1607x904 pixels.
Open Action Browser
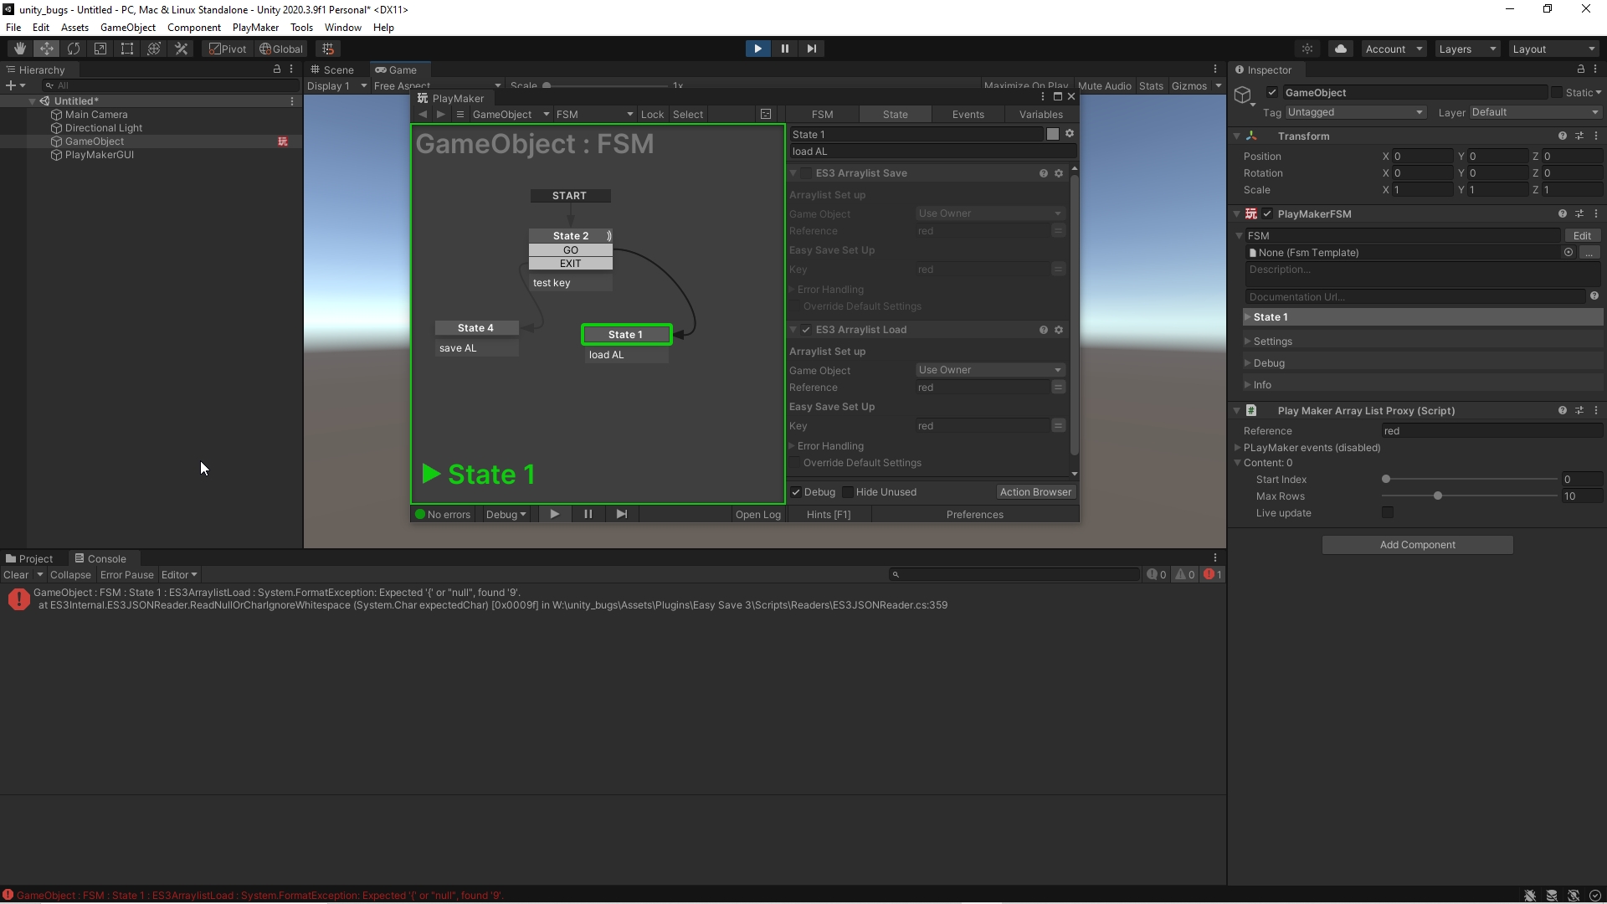pos(1035,492)
